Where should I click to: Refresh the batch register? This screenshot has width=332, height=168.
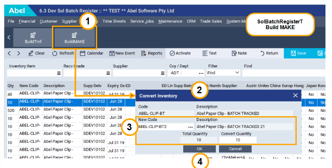[63, 53]
